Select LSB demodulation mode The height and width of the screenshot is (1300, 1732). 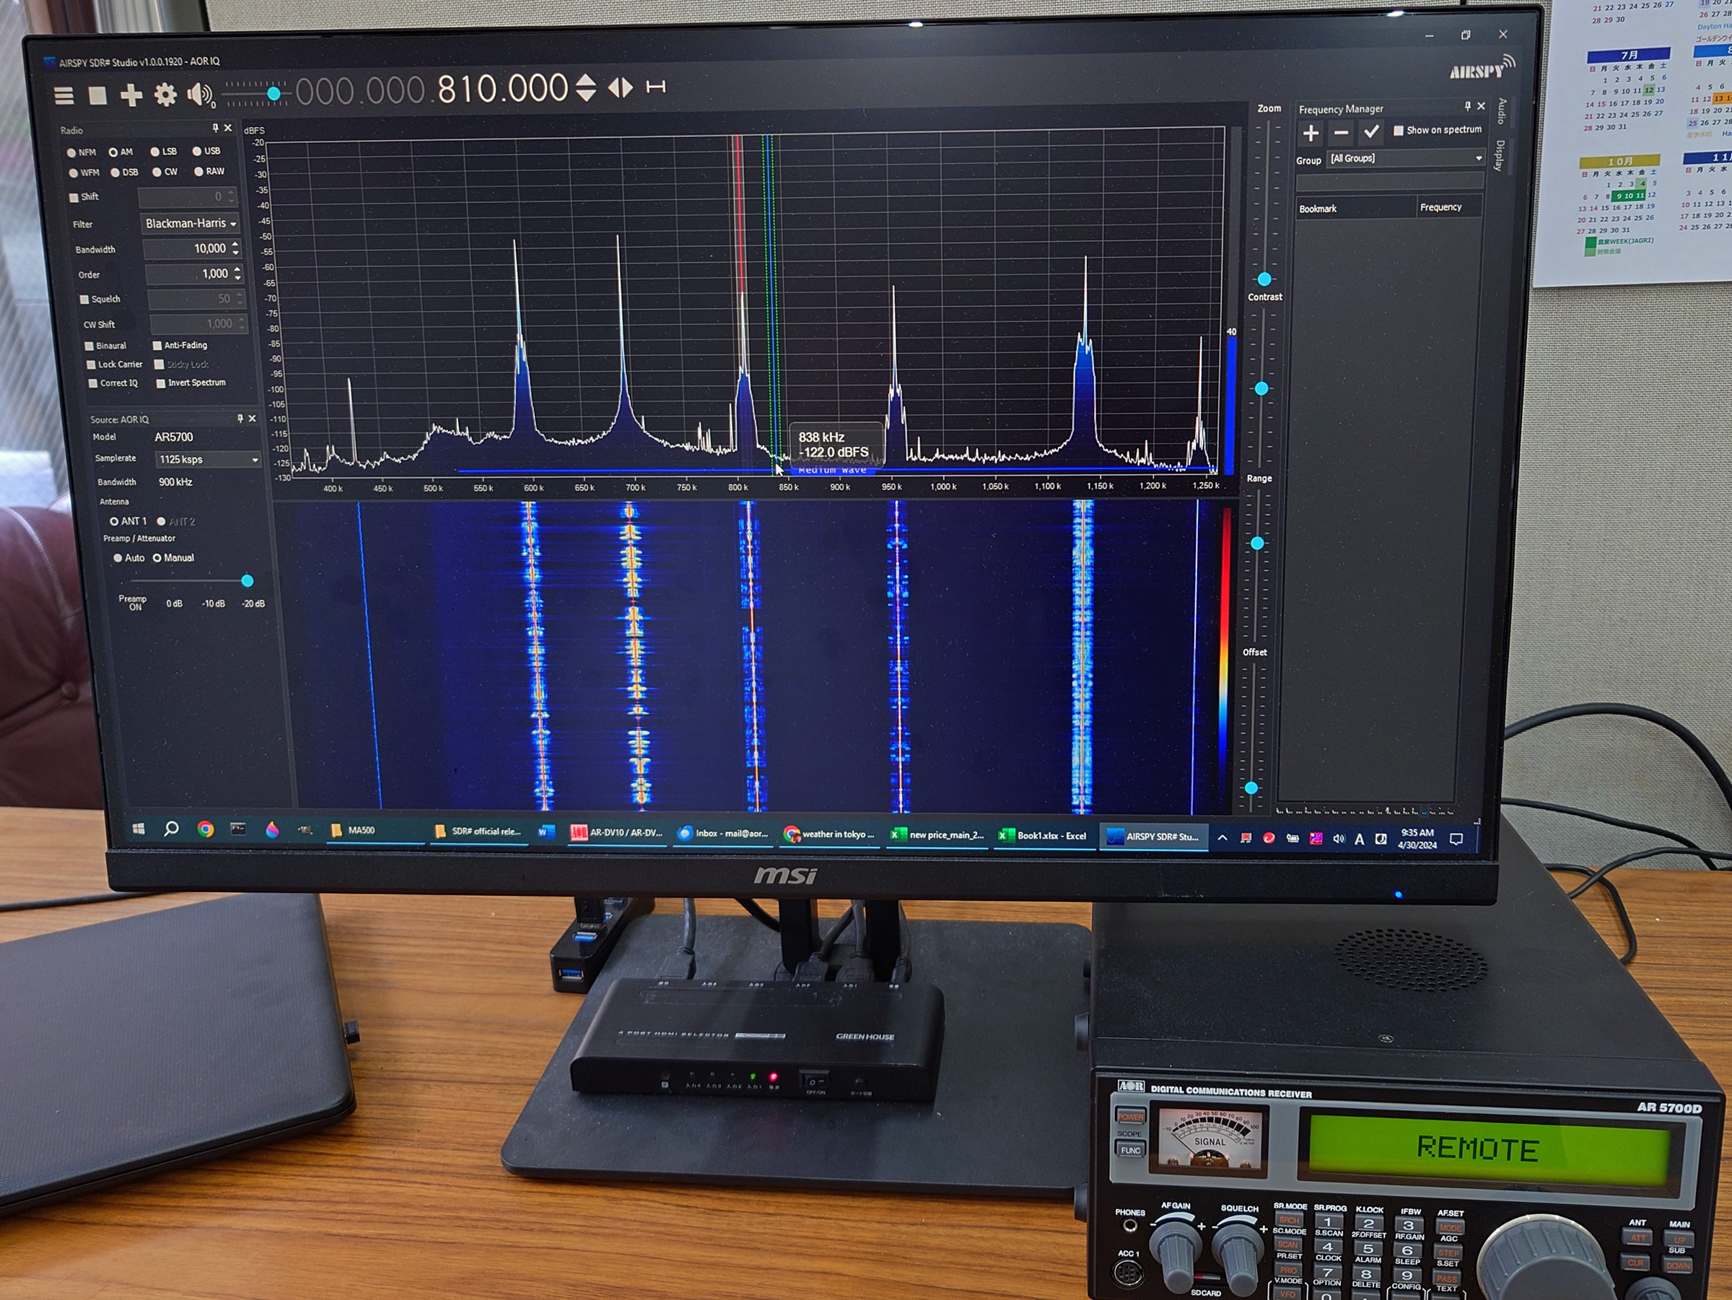(x=164, y=151)
